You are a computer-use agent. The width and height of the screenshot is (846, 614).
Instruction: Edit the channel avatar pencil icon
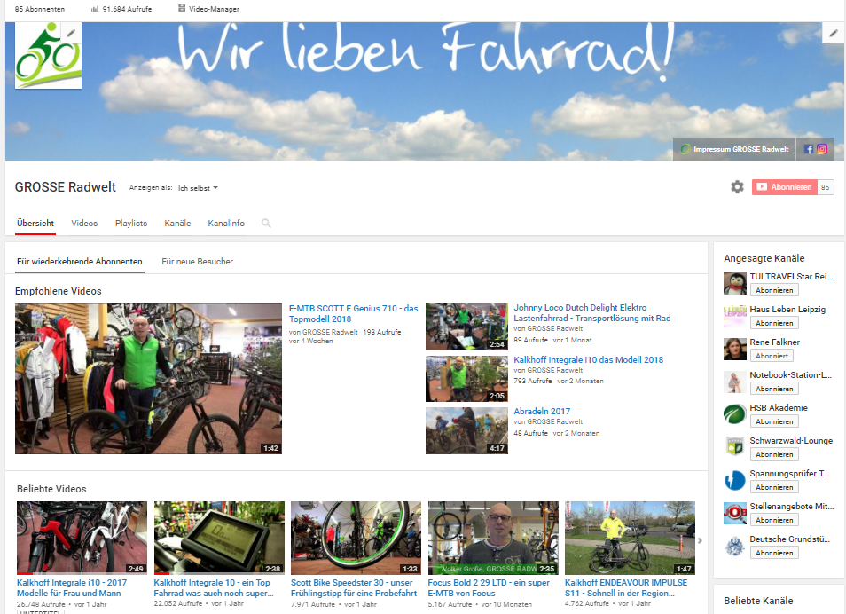[71, 33]
